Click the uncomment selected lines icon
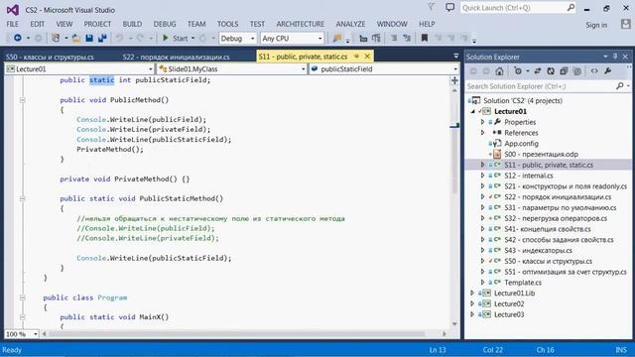This screenshot has height=357, width=635. click(407, 38)
